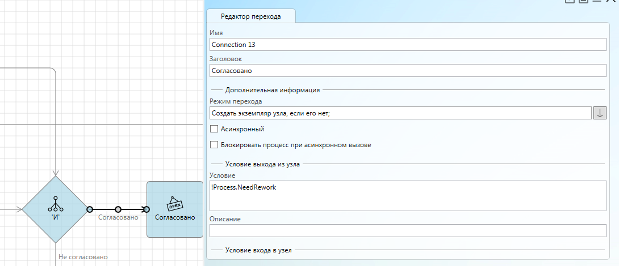Image resolution: width=619 pixels, height=266 pixels.
Task: Enable the Асинхронный checkbox
Action: click(214, 129)
